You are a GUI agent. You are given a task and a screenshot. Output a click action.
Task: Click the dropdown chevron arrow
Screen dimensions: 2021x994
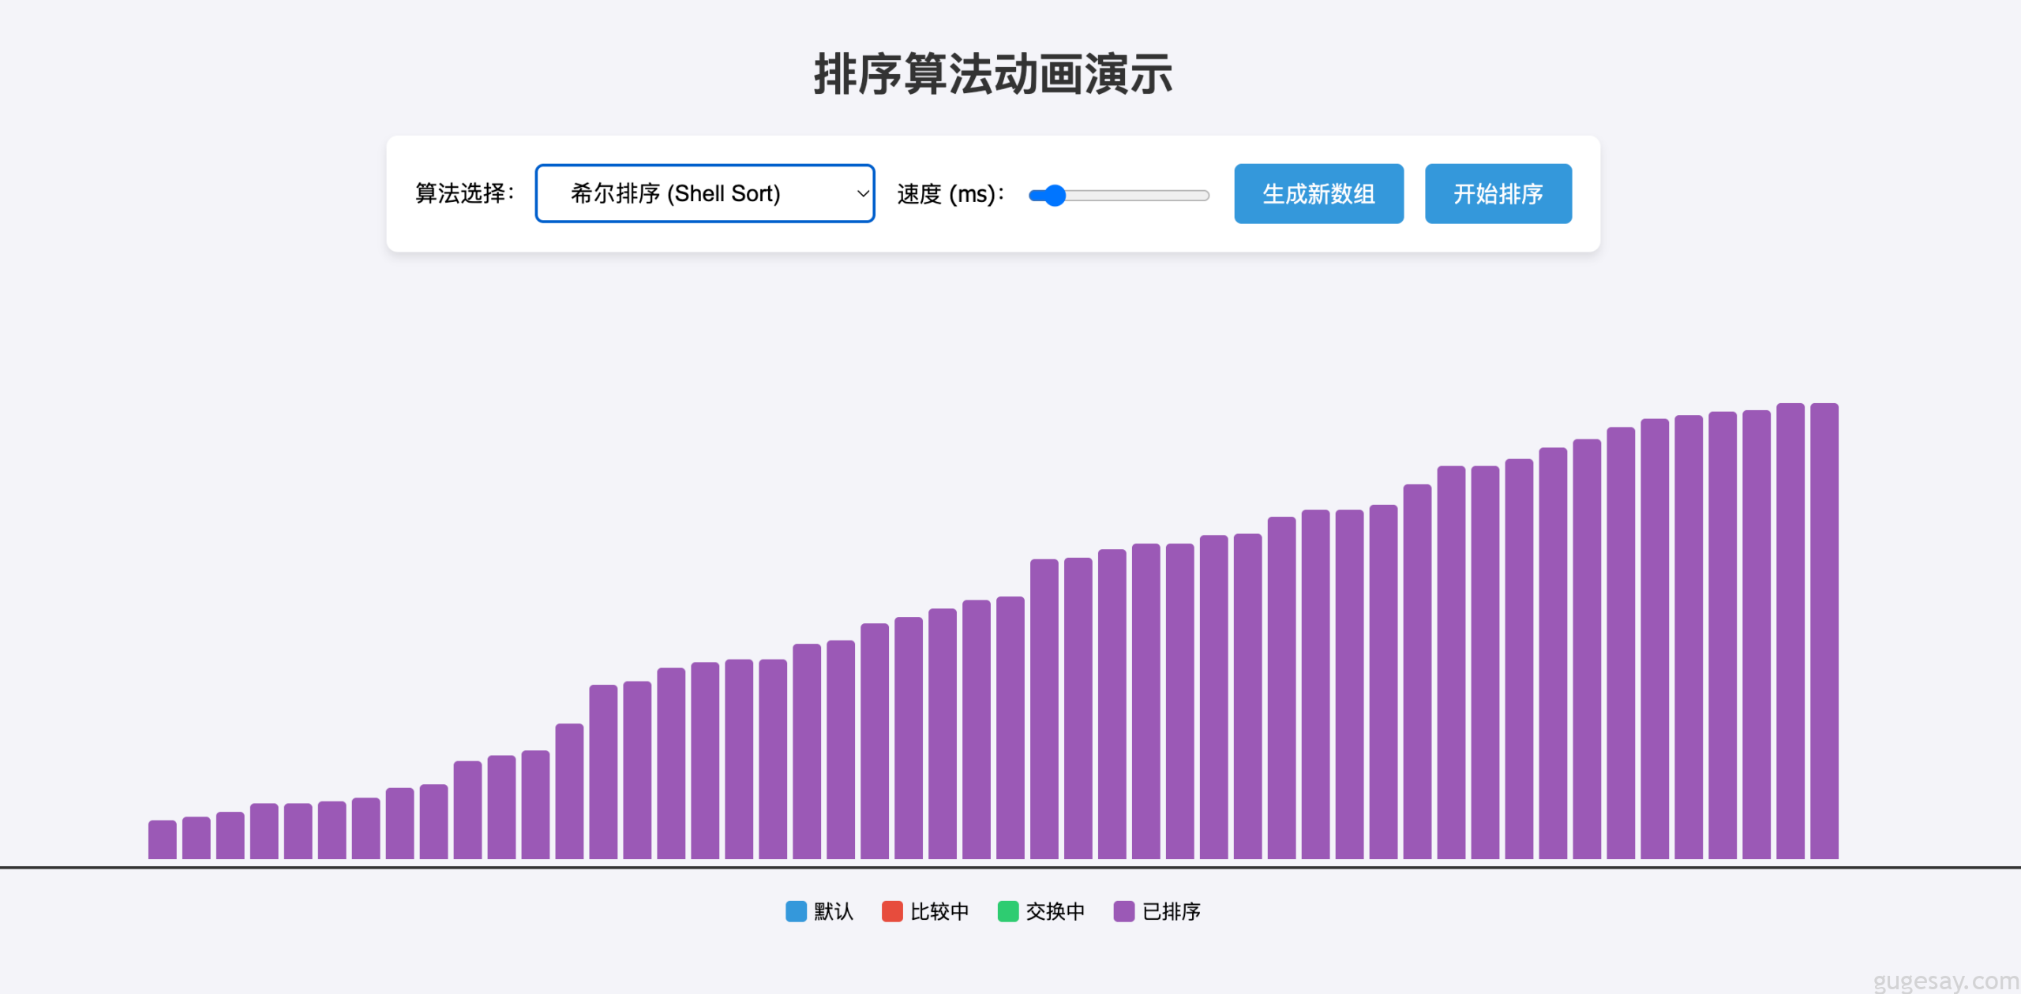(x=862, y=193)
